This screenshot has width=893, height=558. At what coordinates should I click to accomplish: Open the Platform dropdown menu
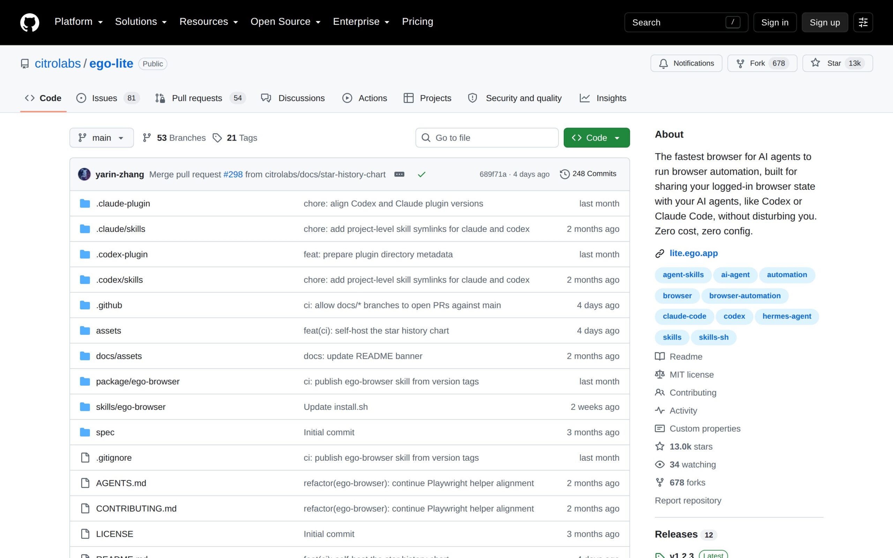(78, 22)
